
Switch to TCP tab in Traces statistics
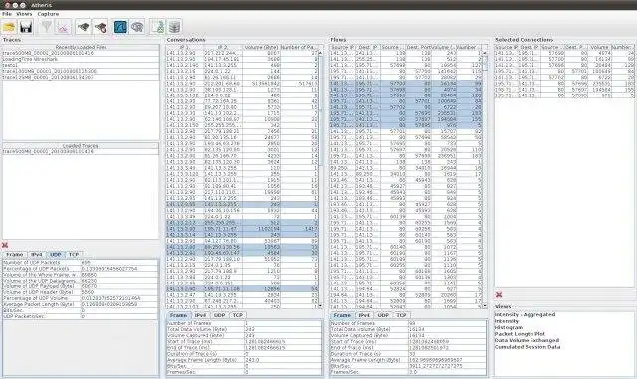74,255
